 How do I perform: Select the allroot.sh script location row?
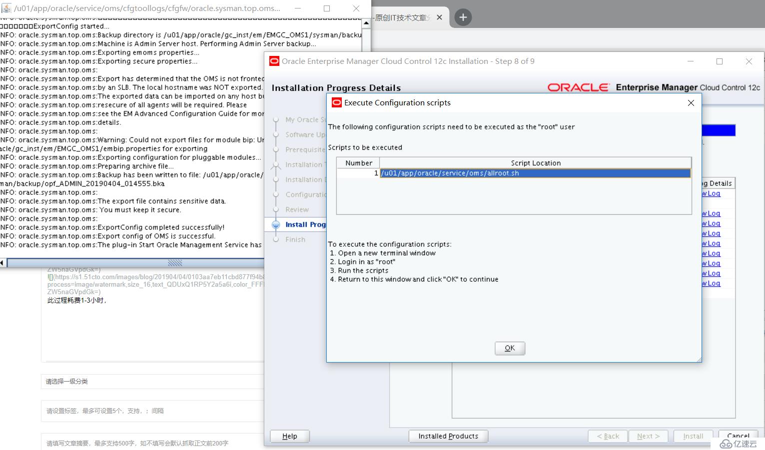[x=535, y=173]
